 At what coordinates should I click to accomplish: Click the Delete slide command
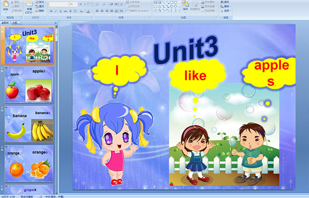click(x=40, y=11)
